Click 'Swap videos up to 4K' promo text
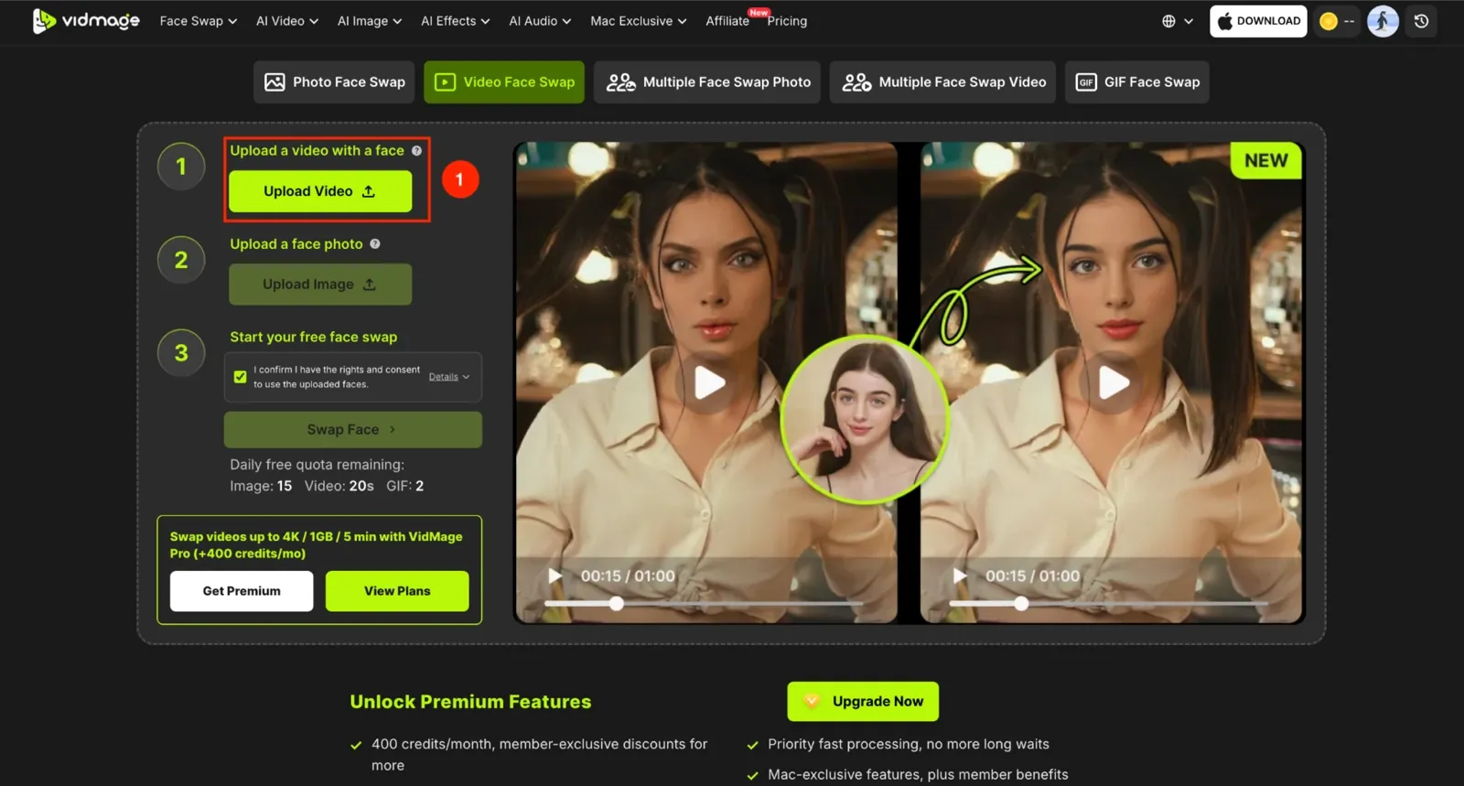This screenshot has height=786, width=1464. click(316, 545)
